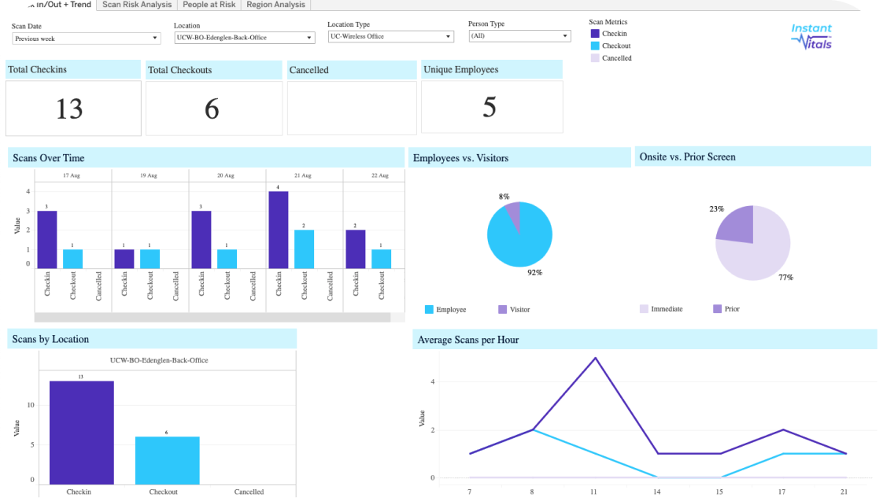Select the 20 Aug Checkin bar

point(201,240)
